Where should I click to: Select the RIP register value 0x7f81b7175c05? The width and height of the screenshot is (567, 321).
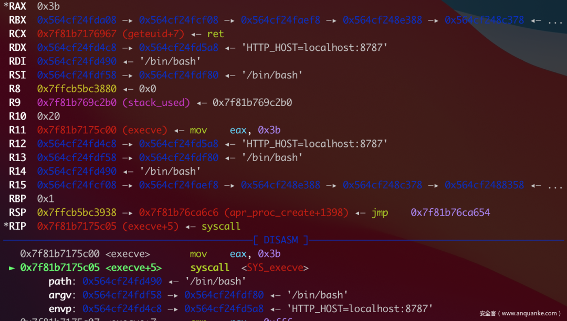pos(77,227)
